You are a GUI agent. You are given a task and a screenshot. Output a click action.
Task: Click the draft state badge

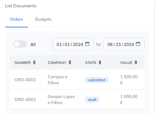[92, 100]
